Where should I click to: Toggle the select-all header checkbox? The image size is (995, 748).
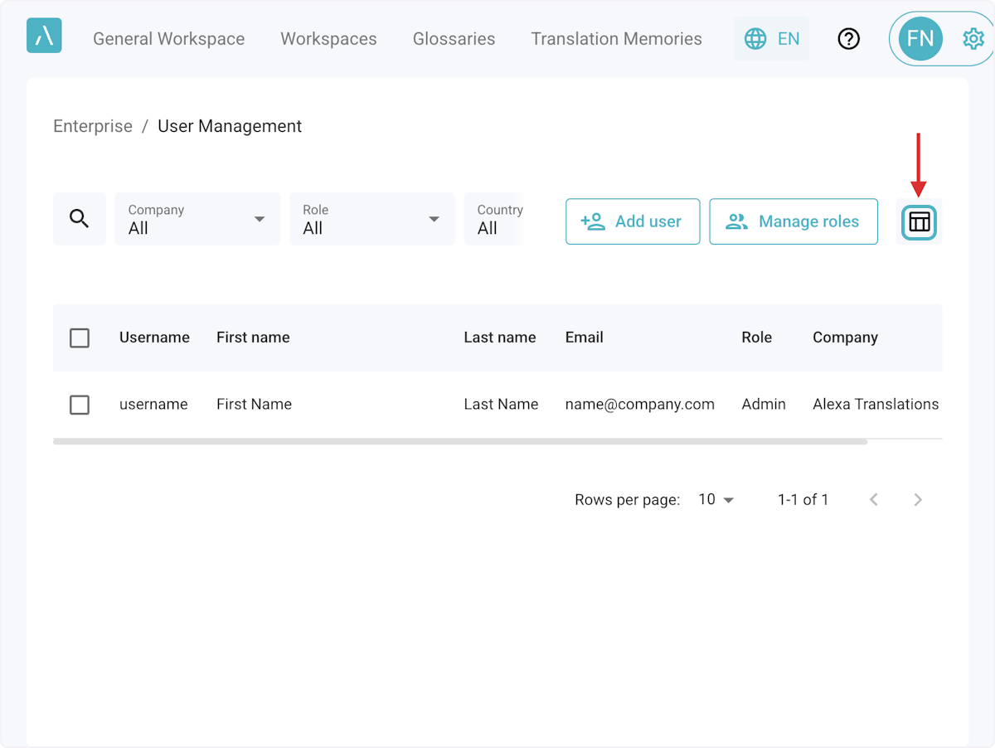(80, 338)
